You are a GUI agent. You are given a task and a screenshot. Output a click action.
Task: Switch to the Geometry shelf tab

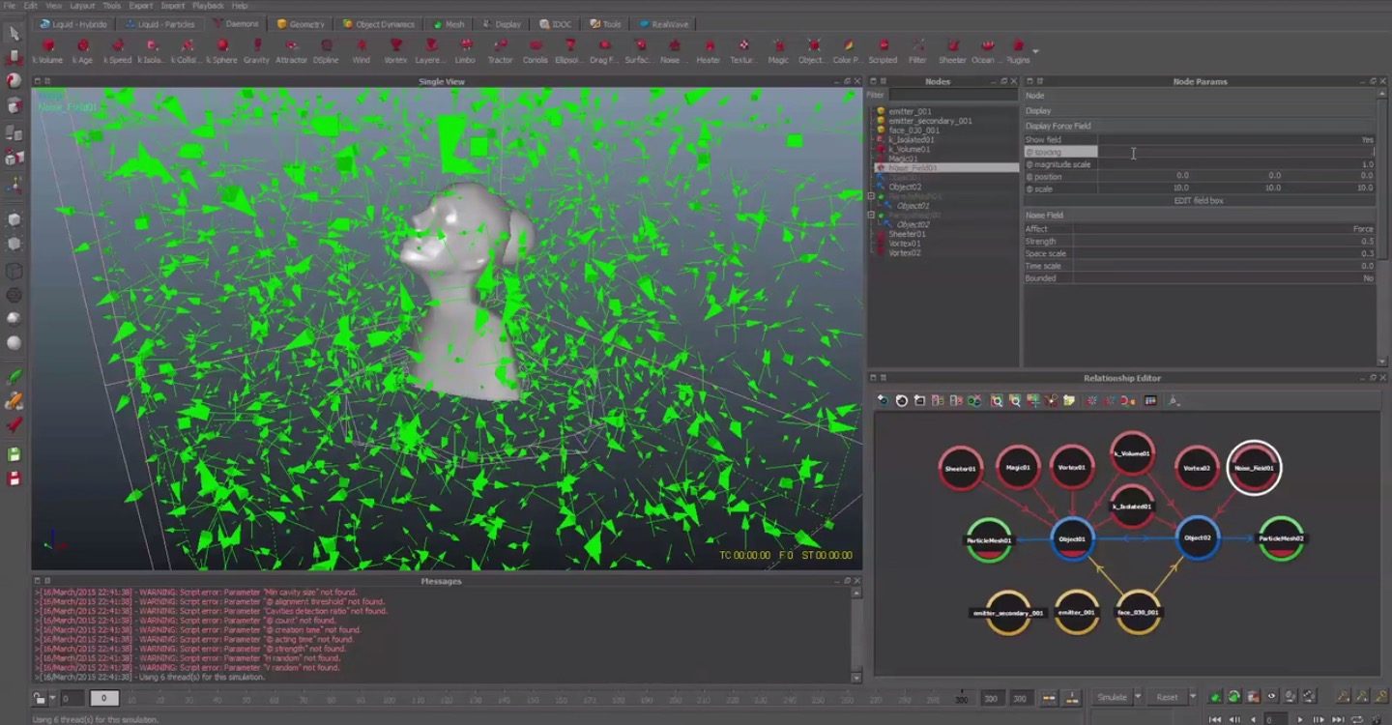click(x=301, y=24)
